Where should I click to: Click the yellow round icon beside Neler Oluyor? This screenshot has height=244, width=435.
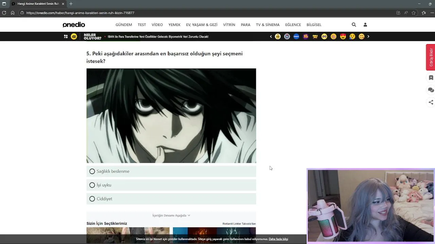(74, 37)
